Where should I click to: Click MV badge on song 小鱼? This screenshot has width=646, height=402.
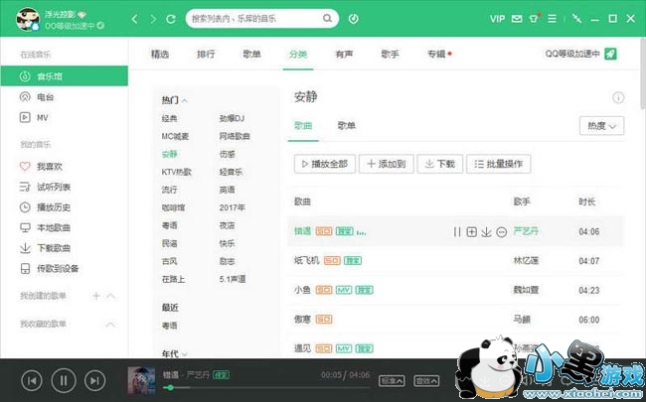click(x=344, y=290)
